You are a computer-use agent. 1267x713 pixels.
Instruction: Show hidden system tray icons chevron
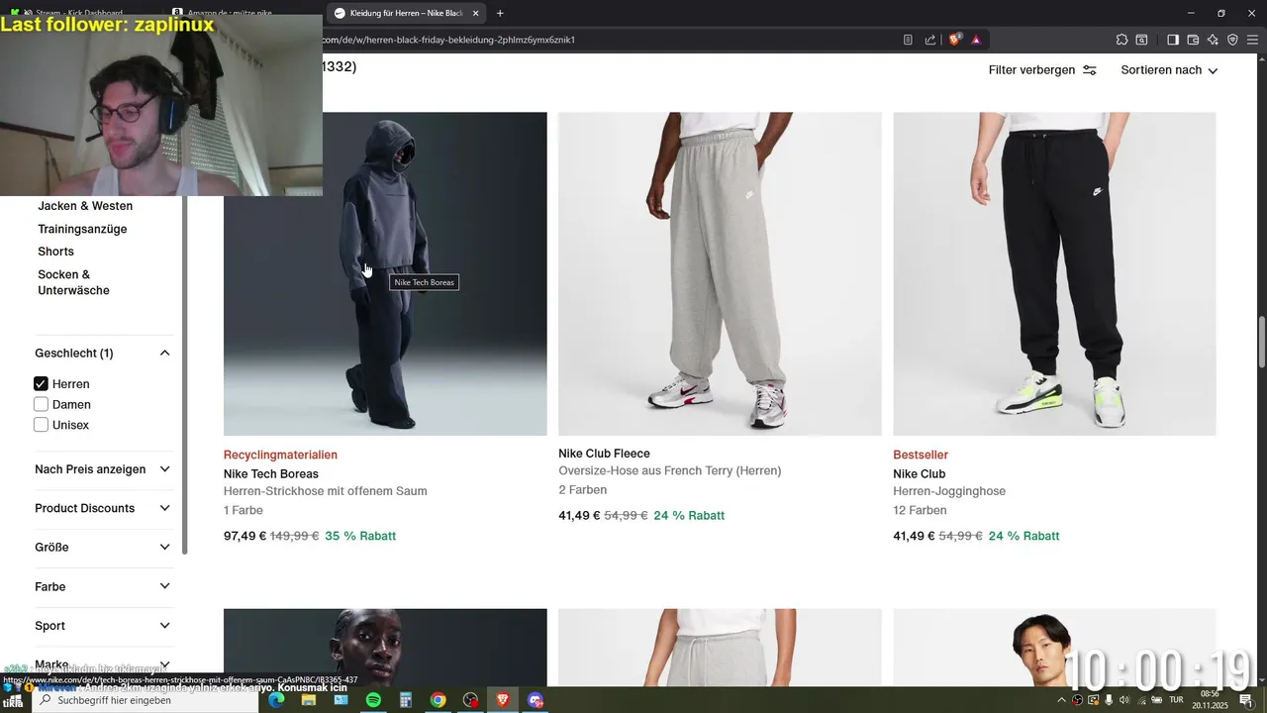1061,700
